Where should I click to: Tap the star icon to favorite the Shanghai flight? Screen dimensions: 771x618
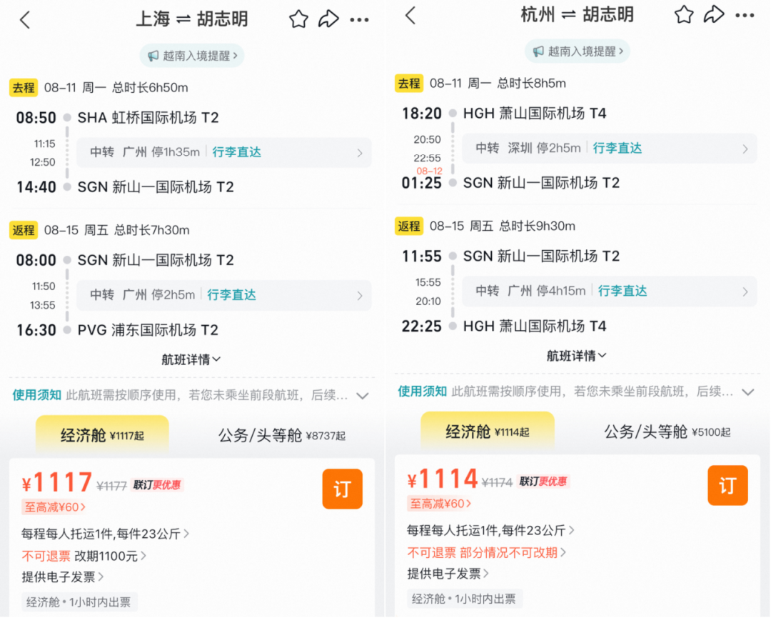(298, 19)
